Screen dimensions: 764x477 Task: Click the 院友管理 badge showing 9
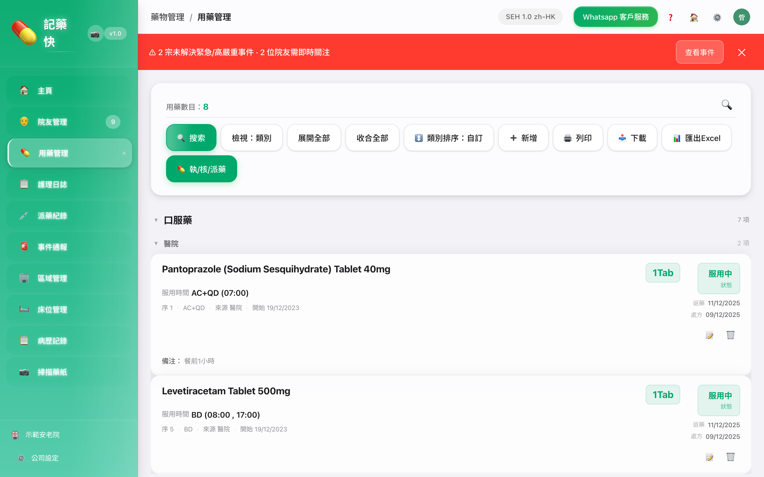113,122
